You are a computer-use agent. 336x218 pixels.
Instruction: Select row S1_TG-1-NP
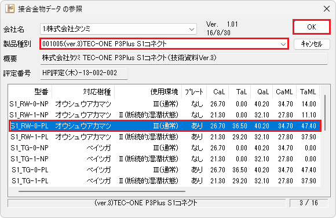click(165, 159)
